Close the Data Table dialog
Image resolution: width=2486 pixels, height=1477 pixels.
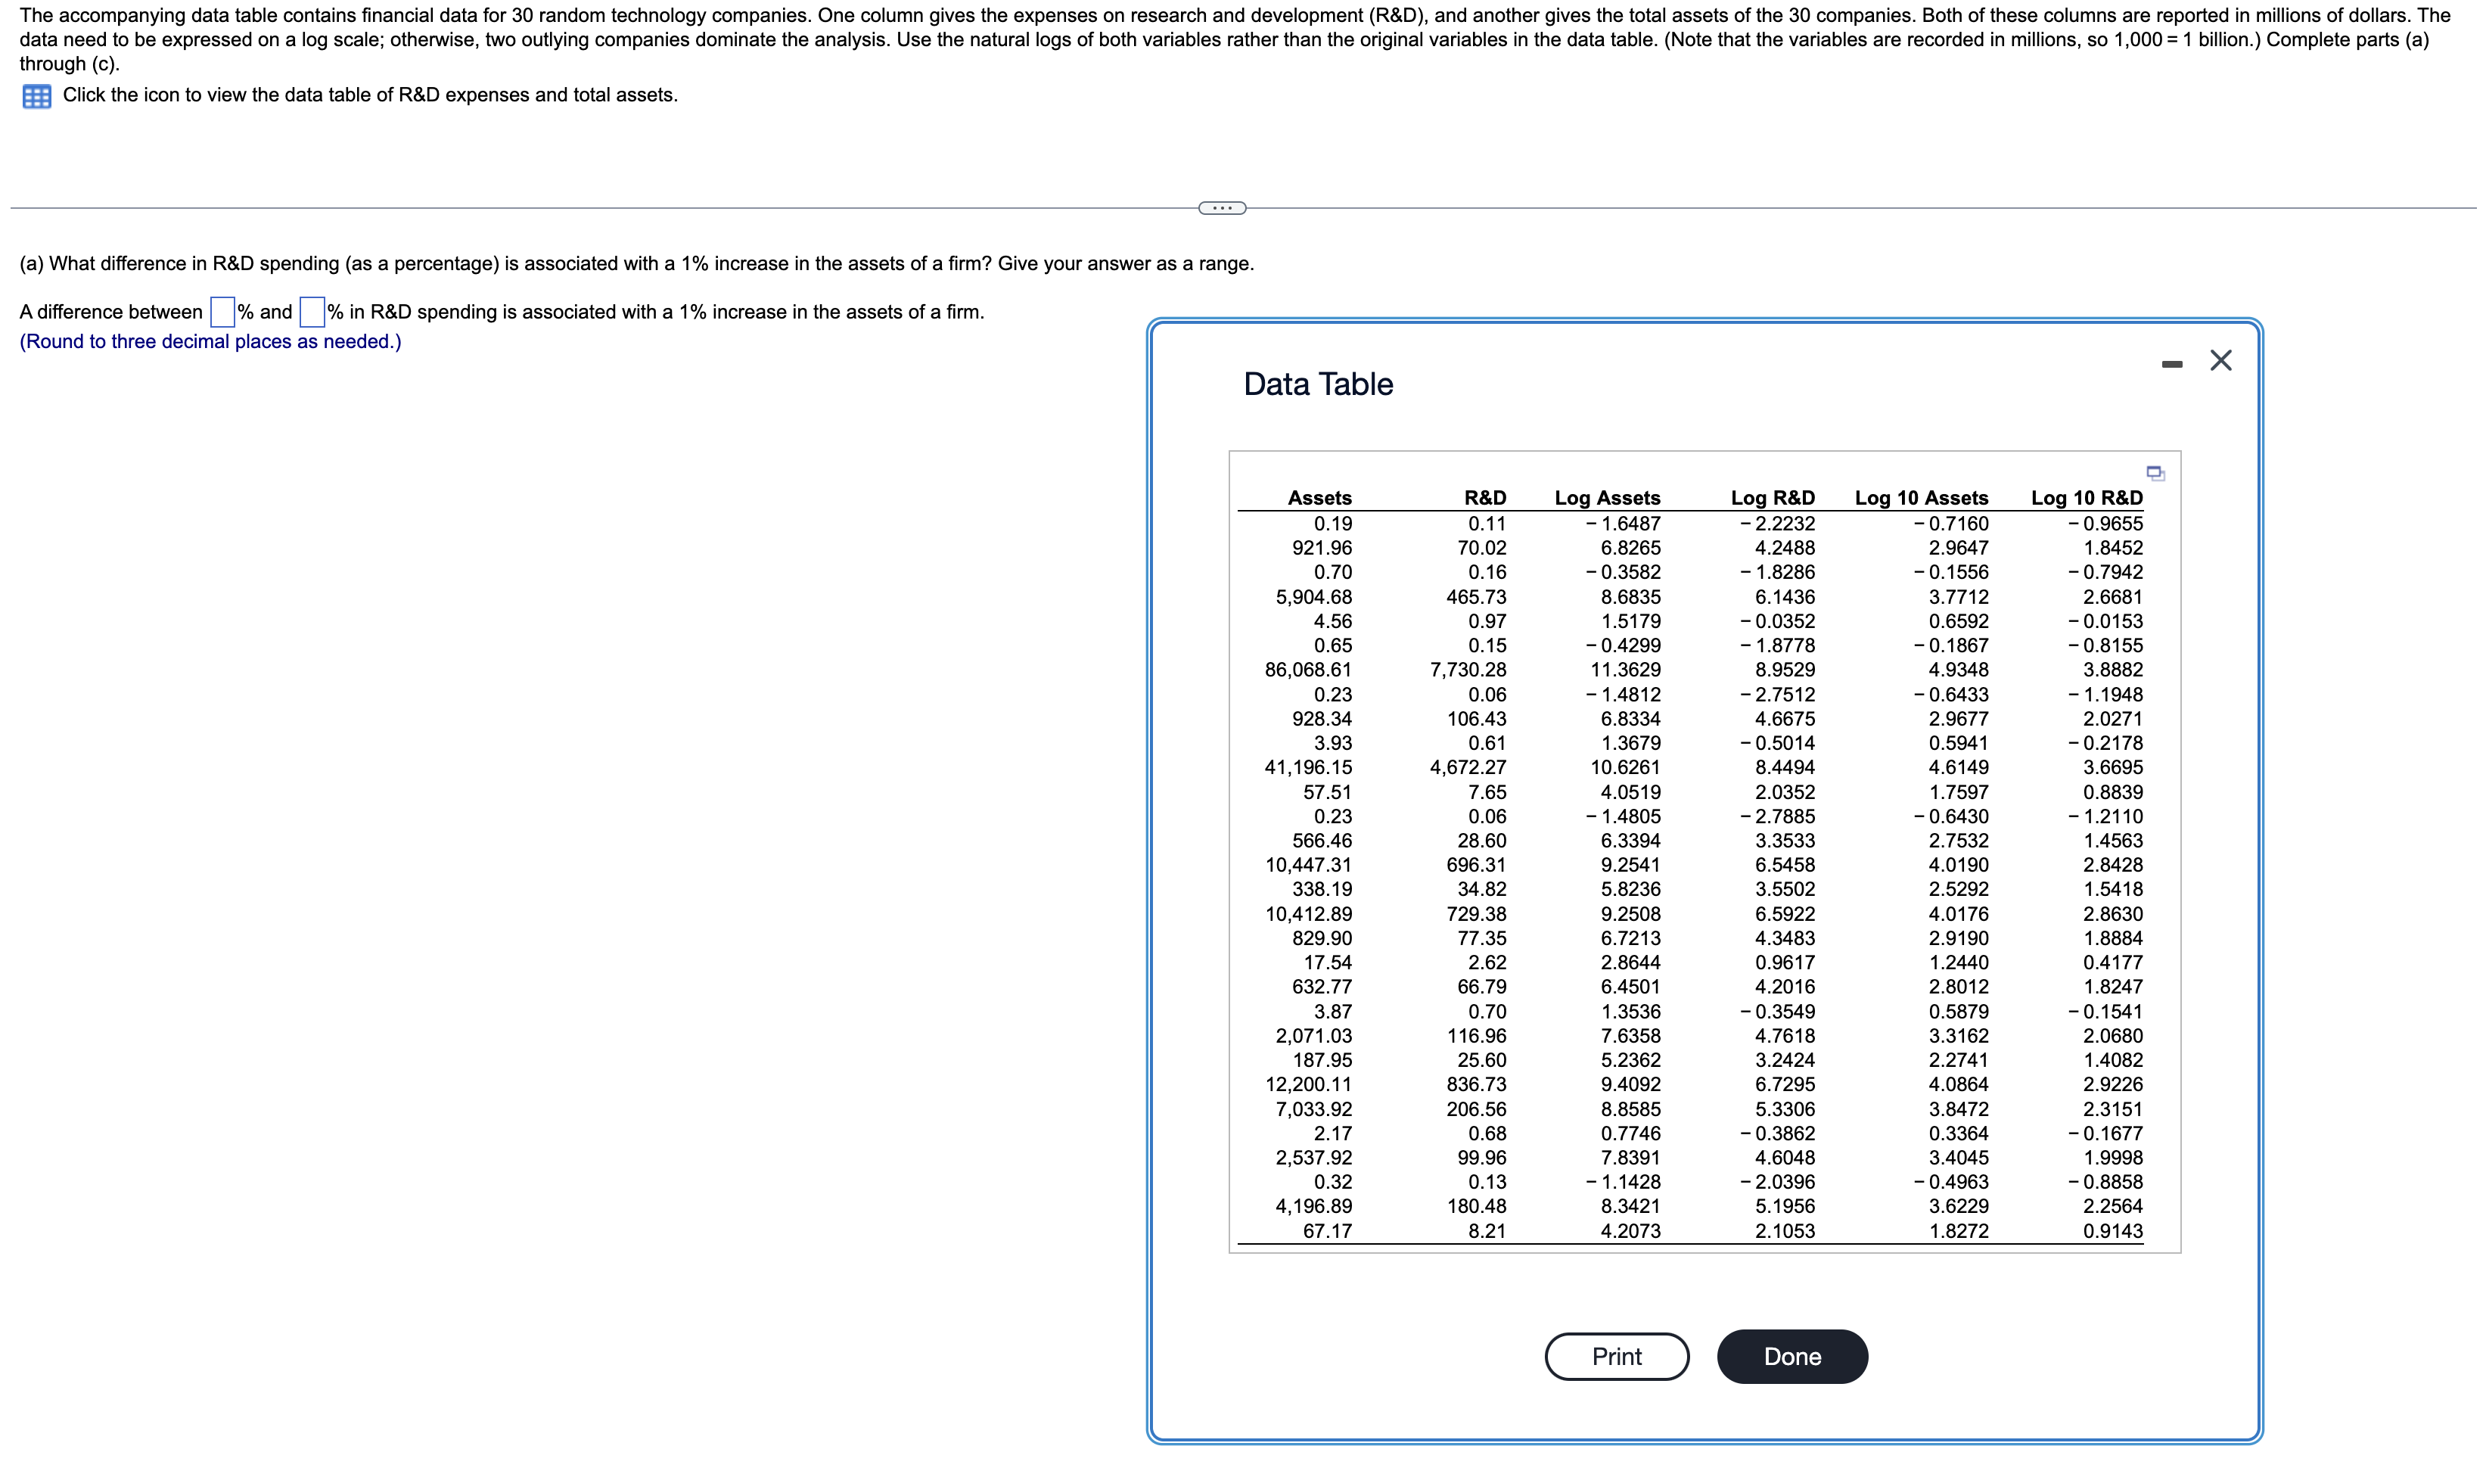[2221, 359]
